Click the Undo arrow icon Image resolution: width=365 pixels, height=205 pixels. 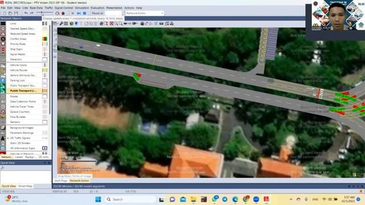pos(26,13)
